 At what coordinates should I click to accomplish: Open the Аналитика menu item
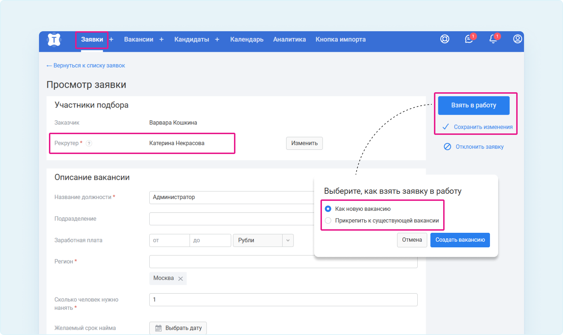tap(289, 39)
